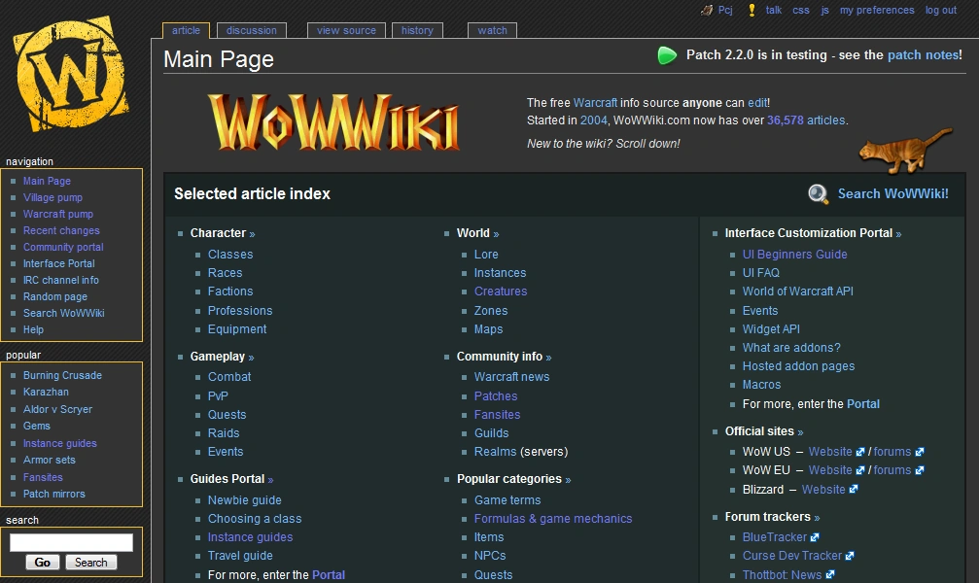Open the Warcraft news link
This screenshot has width=979, height=583.
(512, 377)
